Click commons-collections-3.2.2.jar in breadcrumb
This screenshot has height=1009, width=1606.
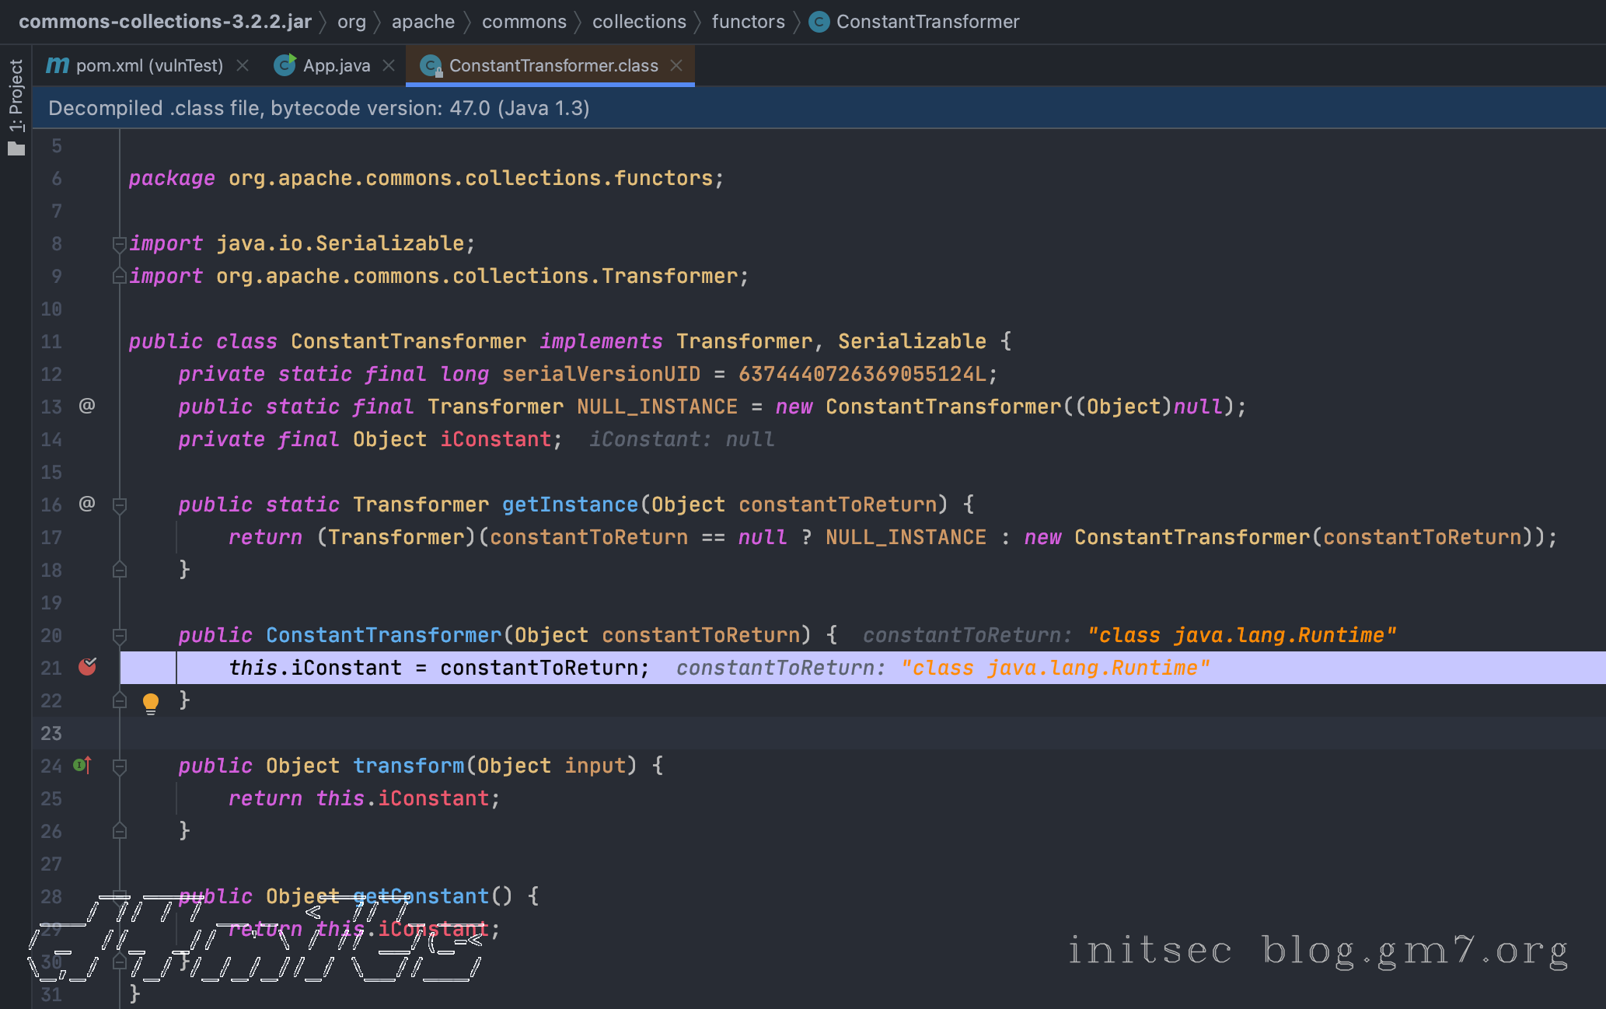tap(165, 22)
